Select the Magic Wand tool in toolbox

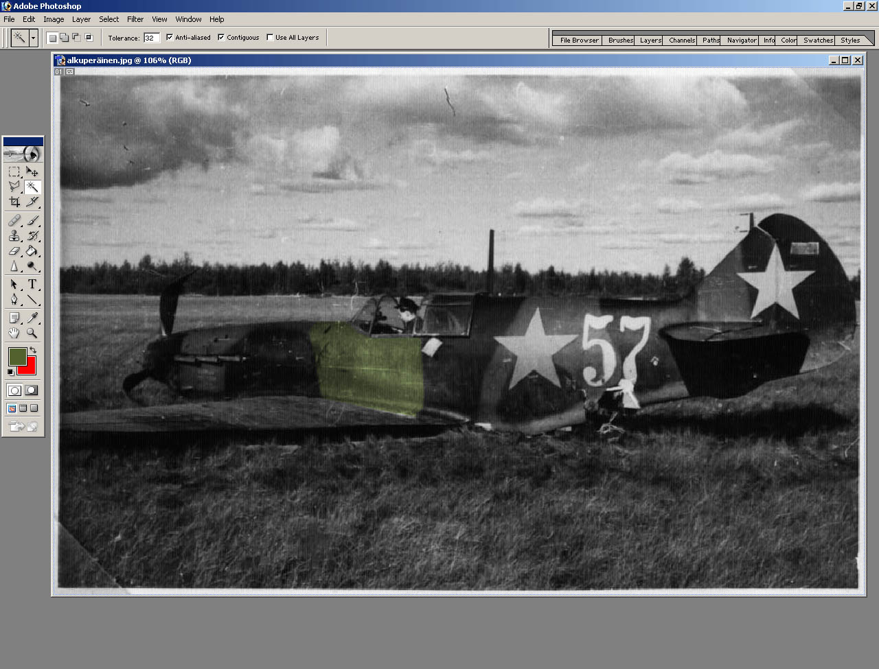pos(32,187)
